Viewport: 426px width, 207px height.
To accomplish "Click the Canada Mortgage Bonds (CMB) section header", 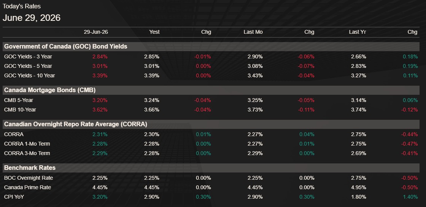I will click(50, 90).
